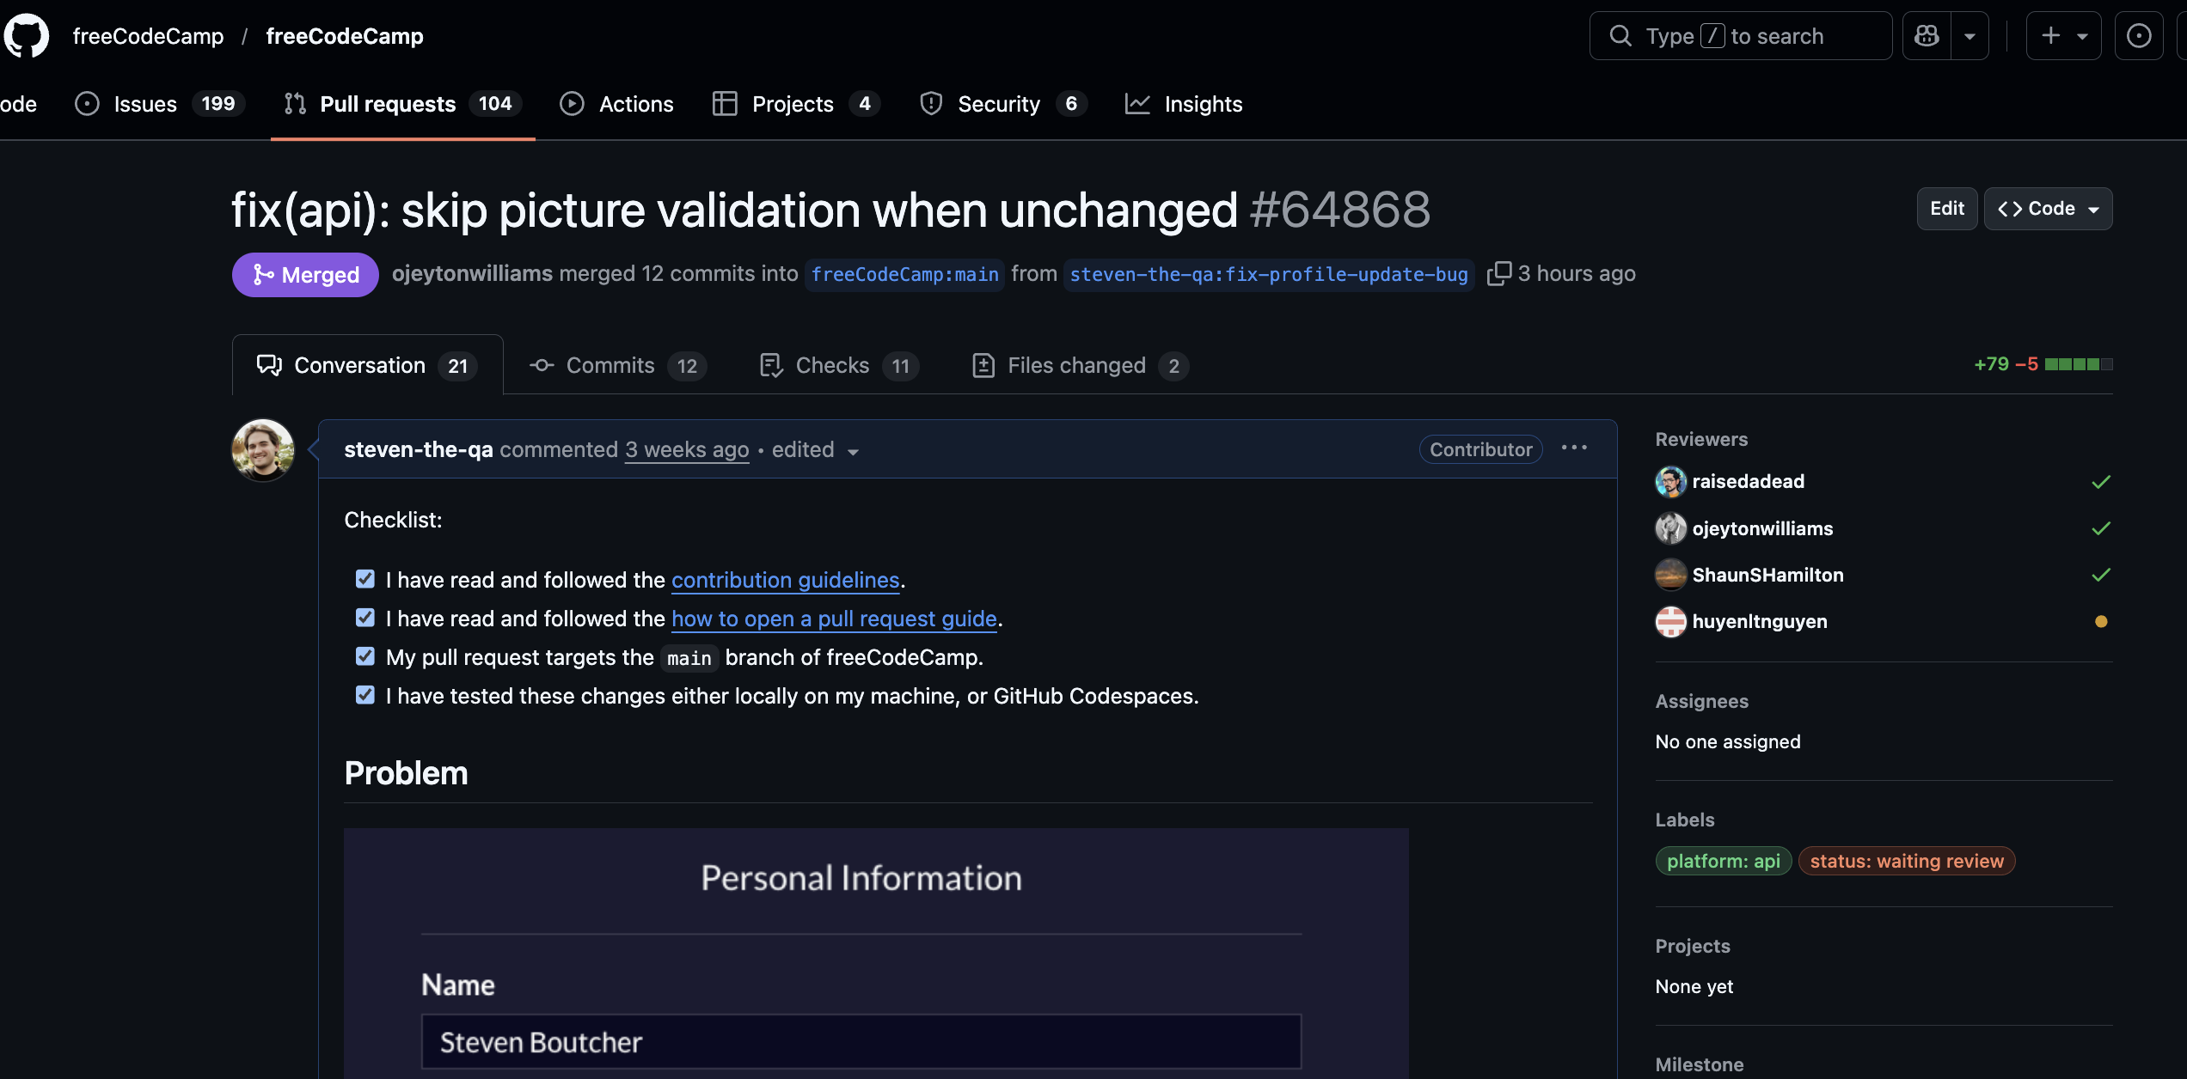Screen dimensions: 2187x1079
Task: Open the 'how to open a pull request guide' link
Action: coord(834,619)
